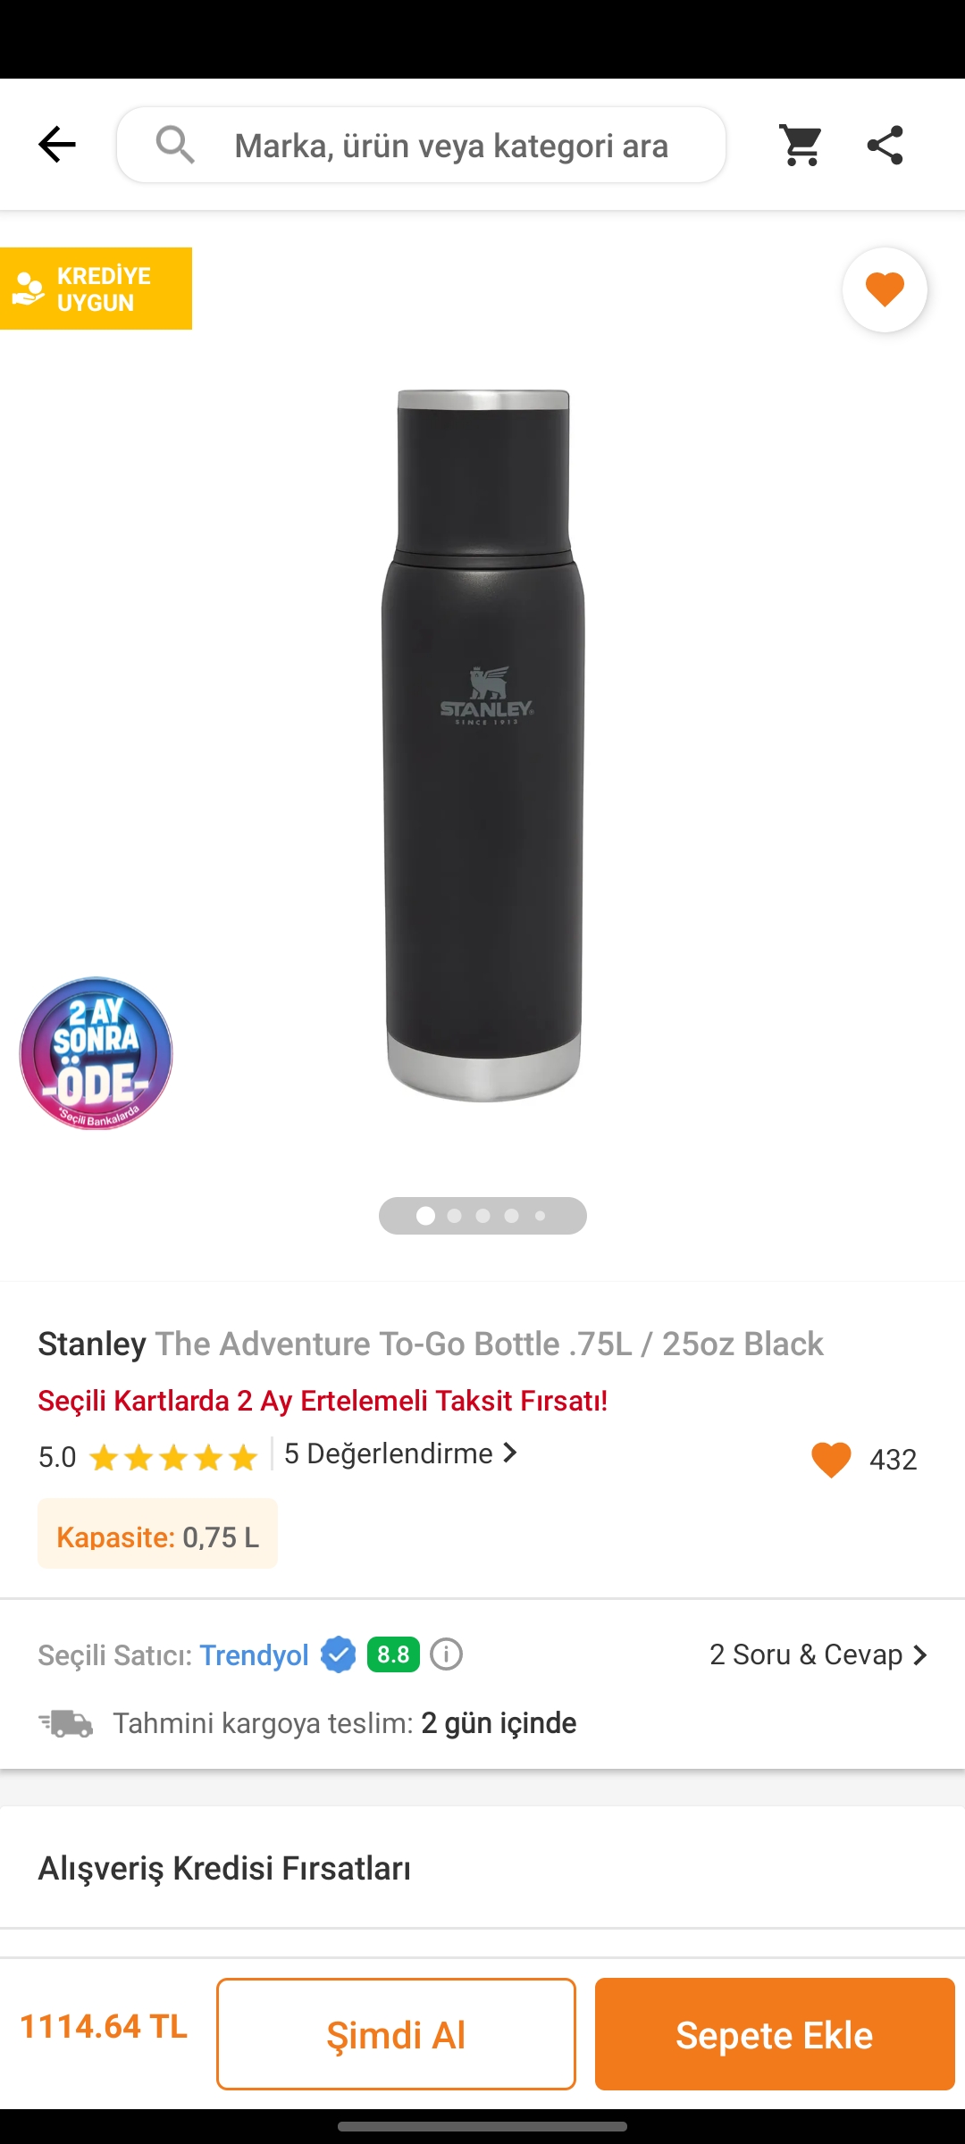Tap the seller info circle icon

point(447,1654)
